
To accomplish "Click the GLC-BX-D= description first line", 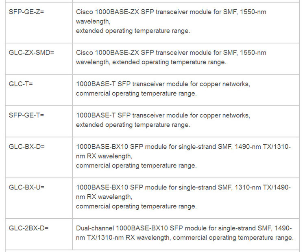I will (x=183, y=147).
